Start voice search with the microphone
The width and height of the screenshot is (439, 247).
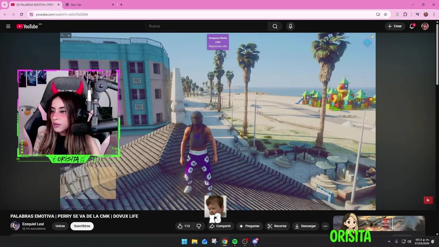pos(290,26)
